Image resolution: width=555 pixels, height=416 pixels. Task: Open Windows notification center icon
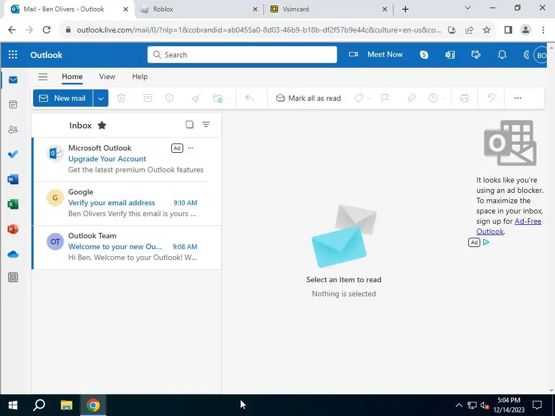click(x=537, y=405)
